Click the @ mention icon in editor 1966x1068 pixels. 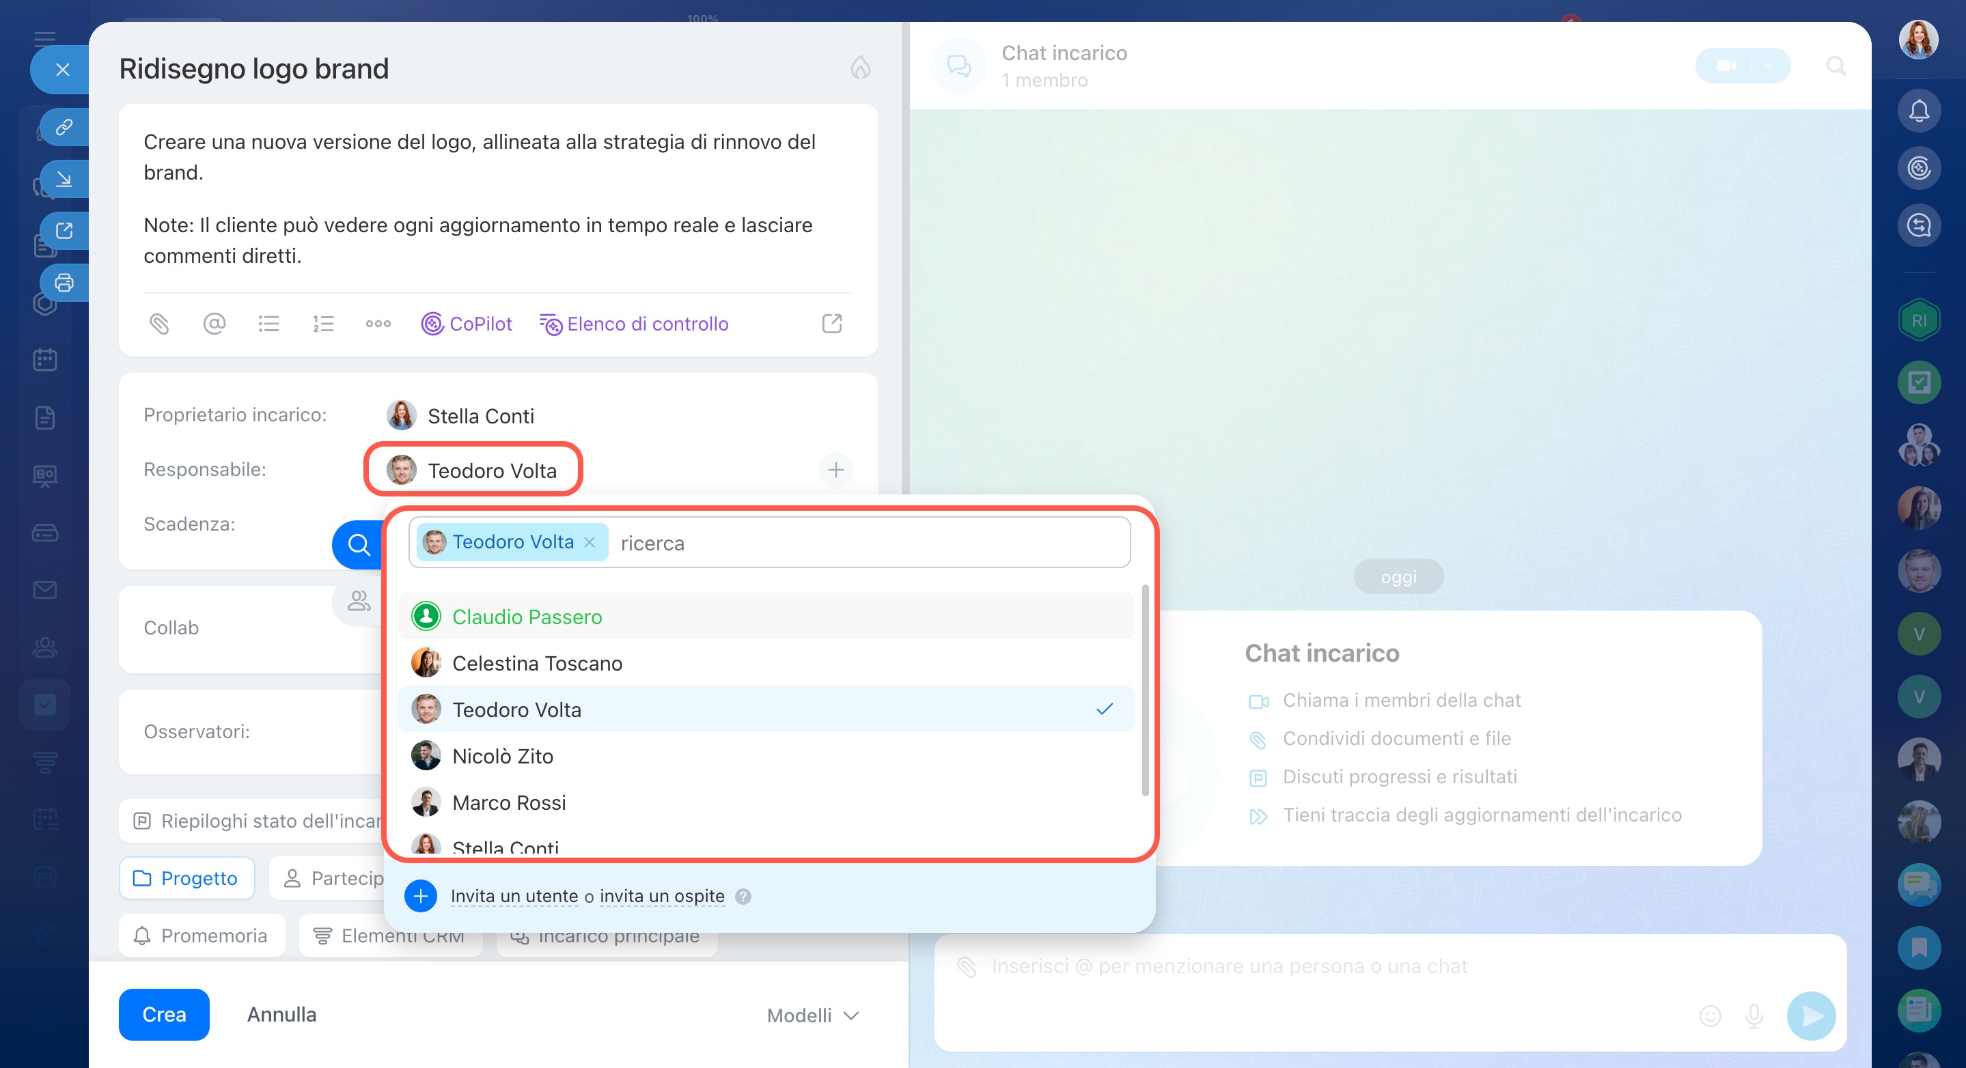point(214,324)
